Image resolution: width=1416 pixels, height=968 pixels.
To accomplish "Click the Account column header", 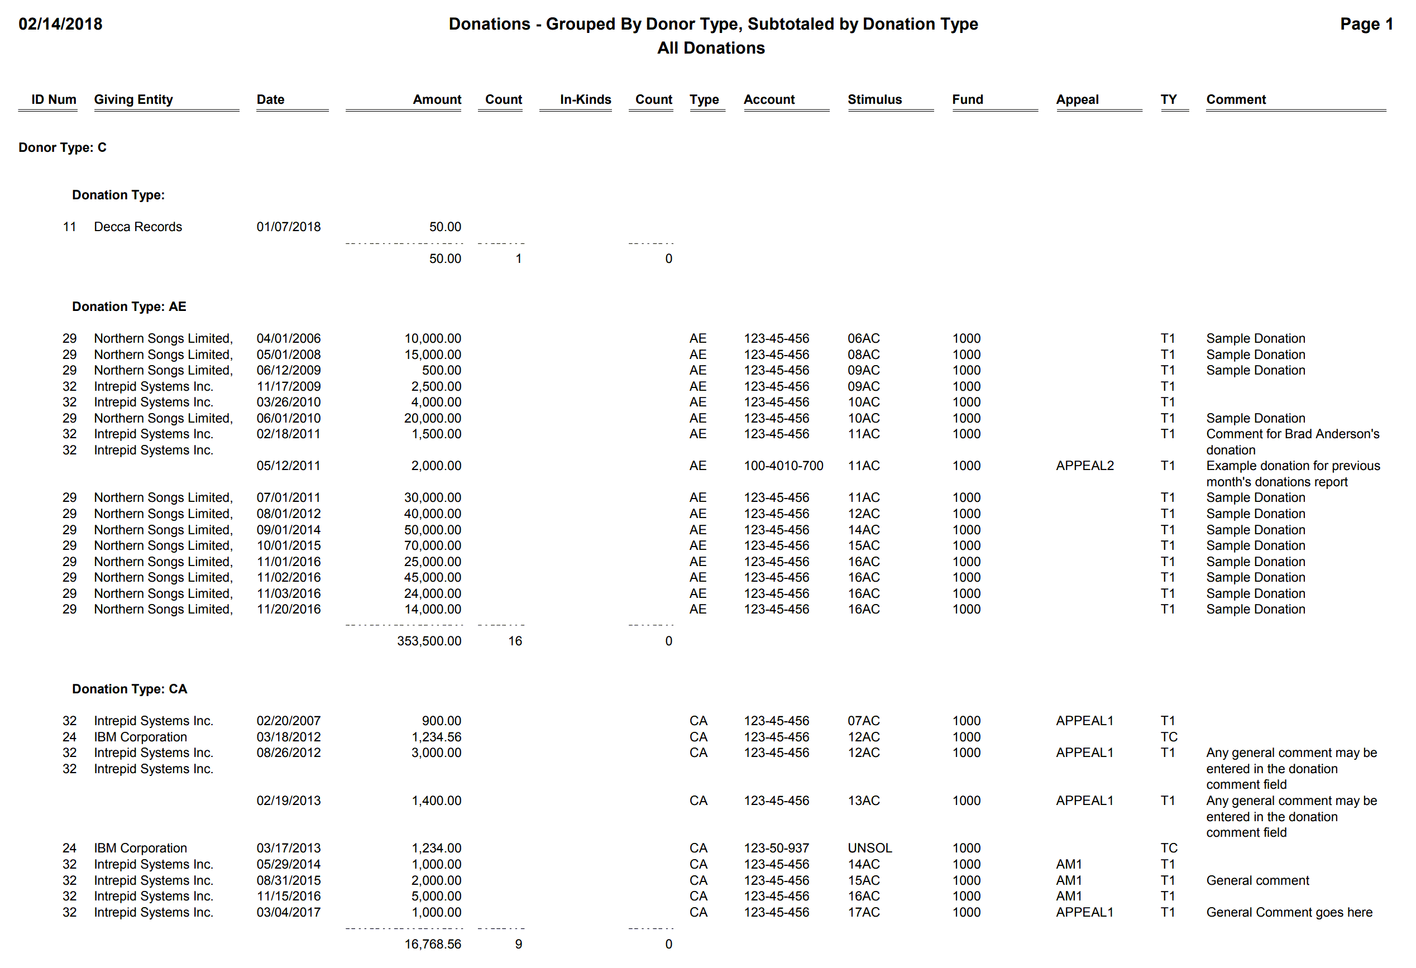I will (x=769, y=99).
